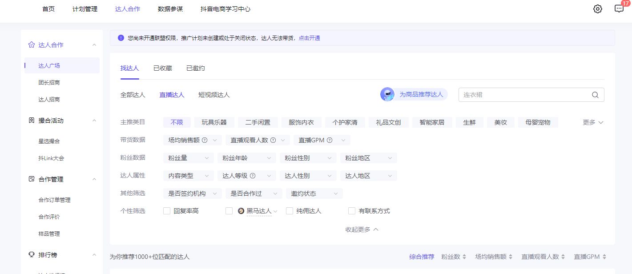Check the 纯佣达人 checkbox
The image size is (632, 274).
[290, 211]
